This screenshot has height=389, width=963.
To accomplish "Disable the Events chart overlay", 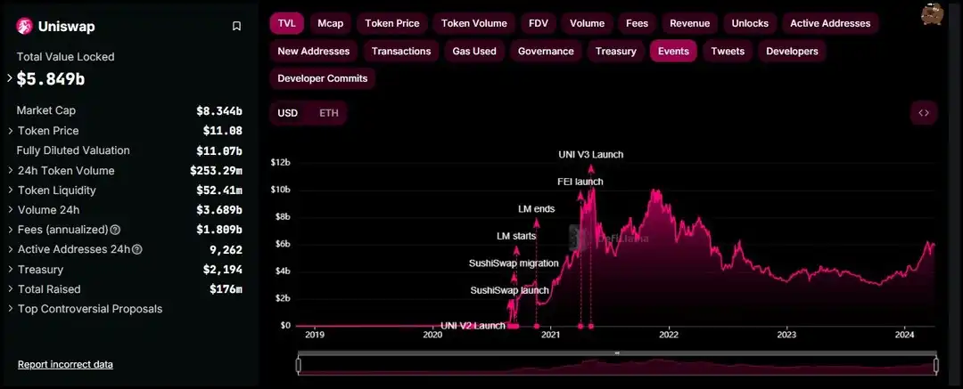I will (673, 51).
